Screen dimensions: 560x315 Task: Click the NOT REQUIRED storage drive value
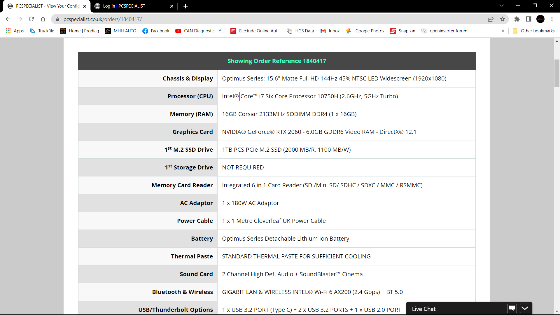(x=243, y=167)
